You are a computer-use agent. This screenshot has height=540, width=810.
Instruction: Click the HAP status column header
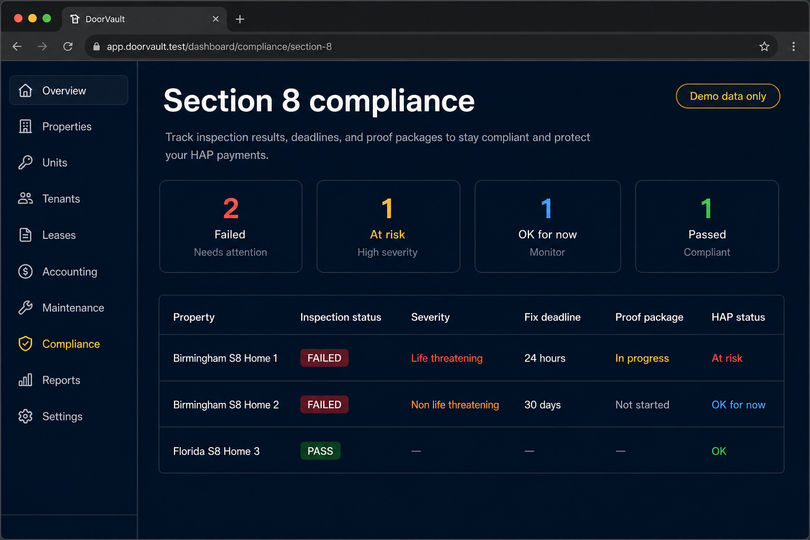pyautogui.click(x=738, y=317)
